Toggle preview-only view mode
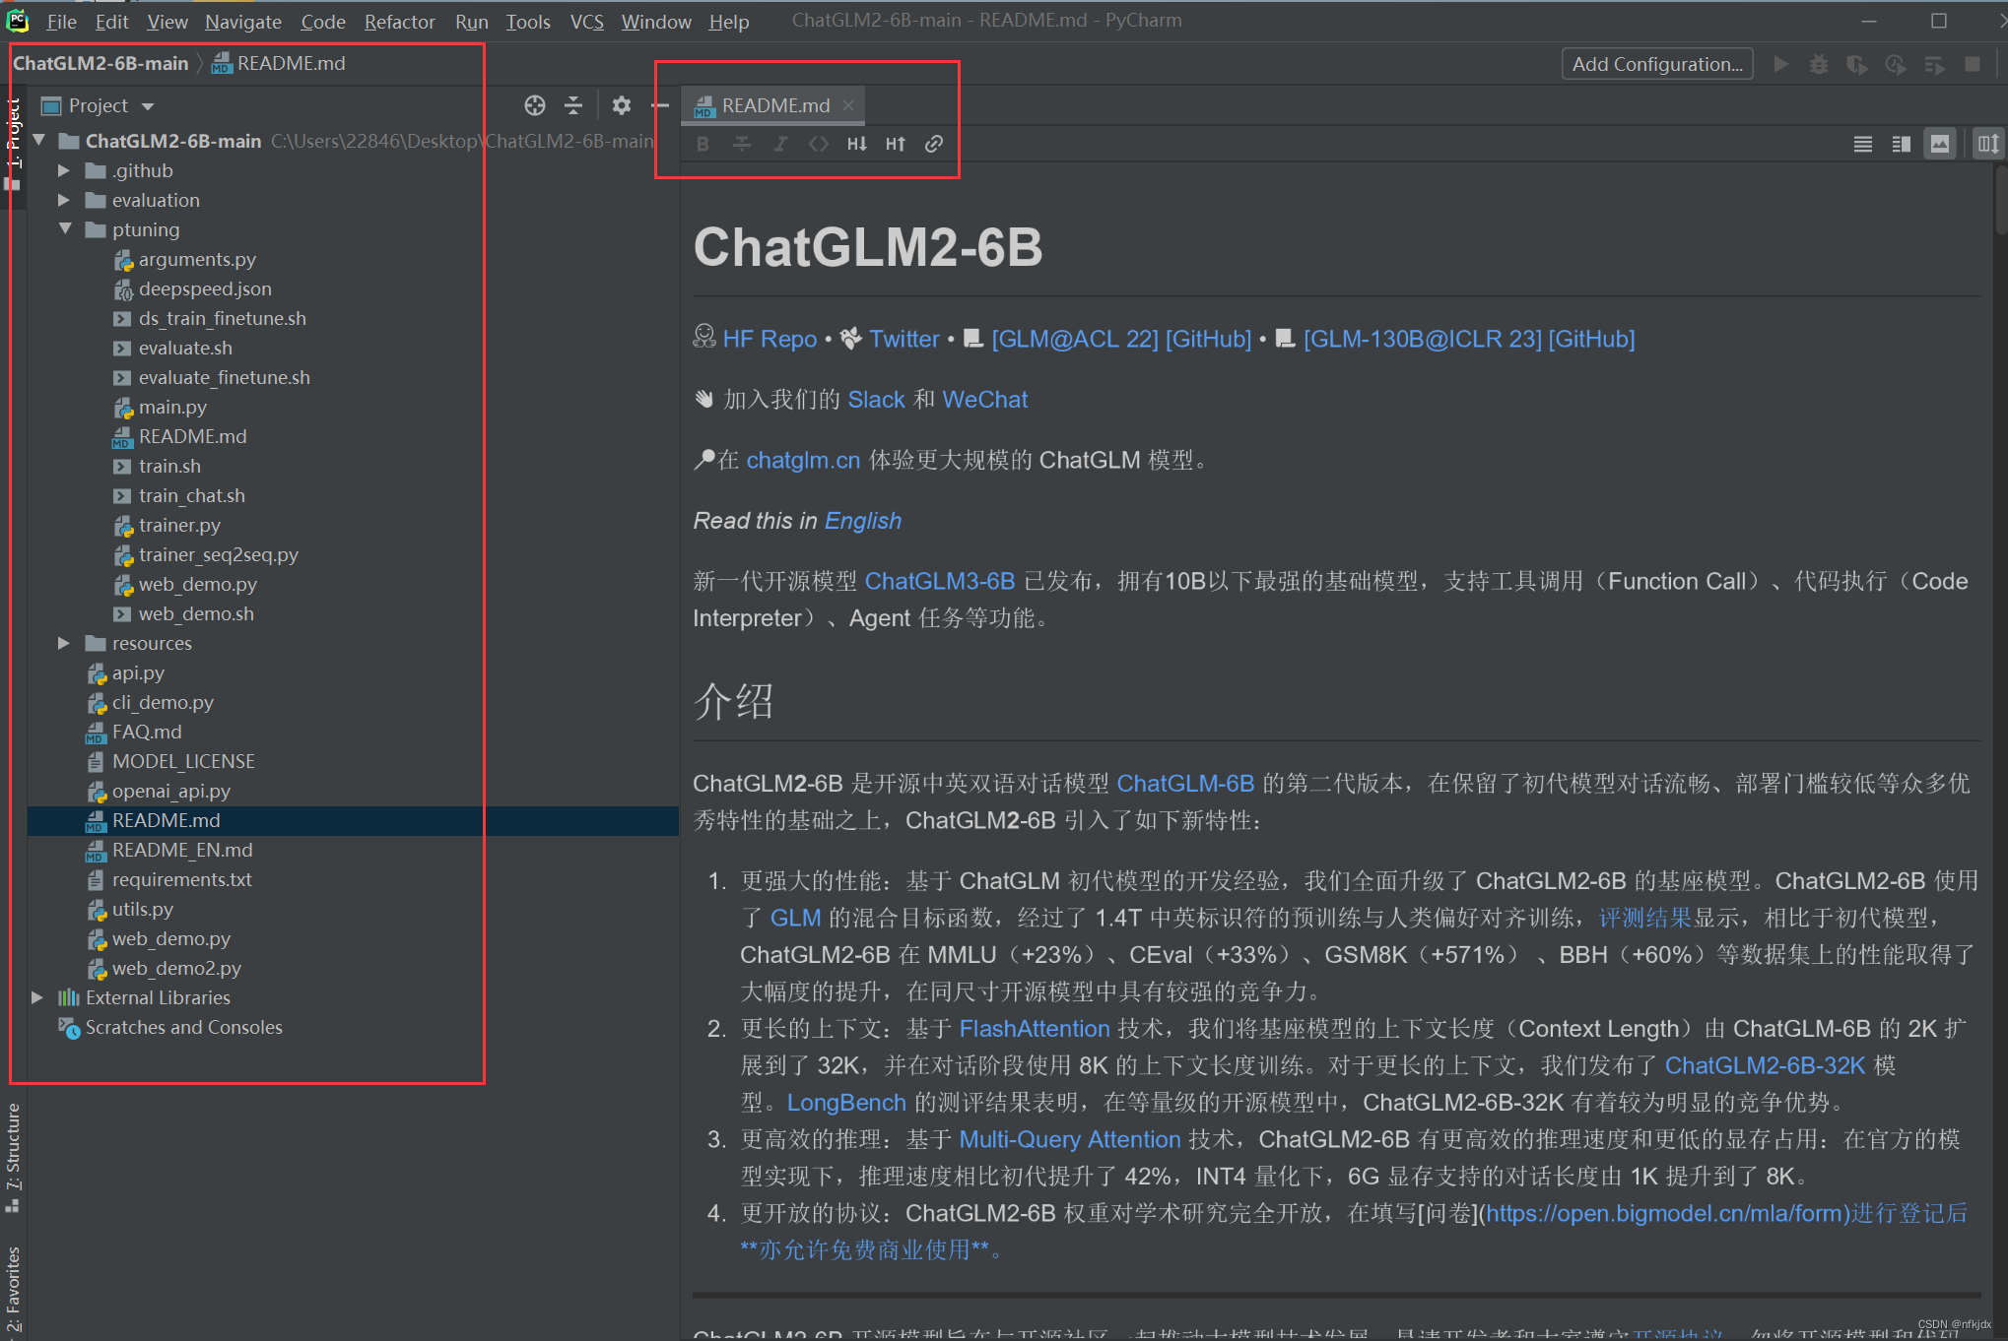This screenshot has width=2008, height=1341. 1939,144
